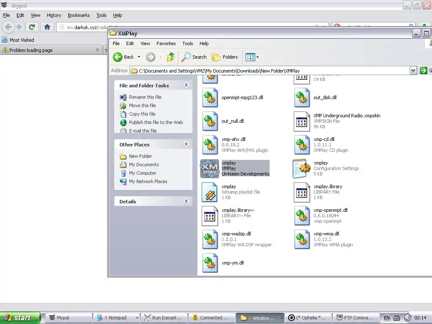Viewport: 432px width, 324px height.
Task: Click Mypal browser forward arrow
Action: click(x=19, y=27)
